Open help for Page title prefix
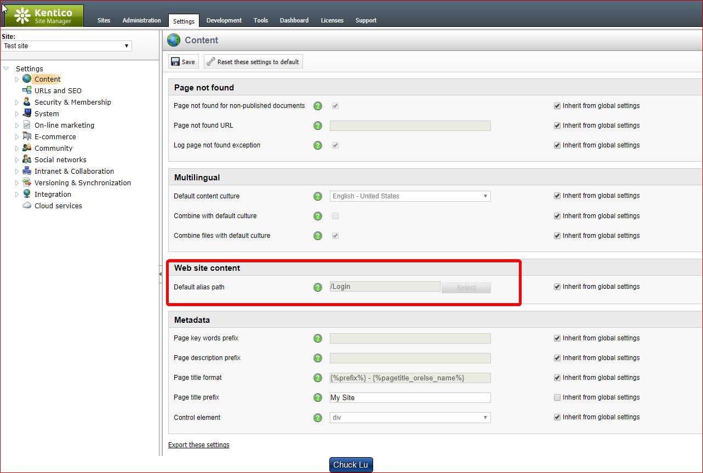The image size is (703, 473). (x=318, y=397)
